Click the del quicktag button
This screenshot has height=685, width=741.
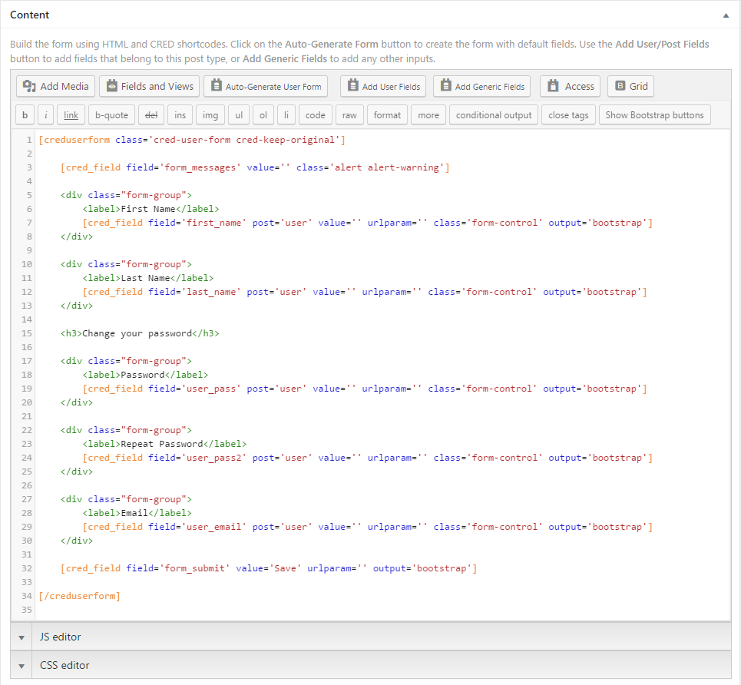[x=151, y=115]
